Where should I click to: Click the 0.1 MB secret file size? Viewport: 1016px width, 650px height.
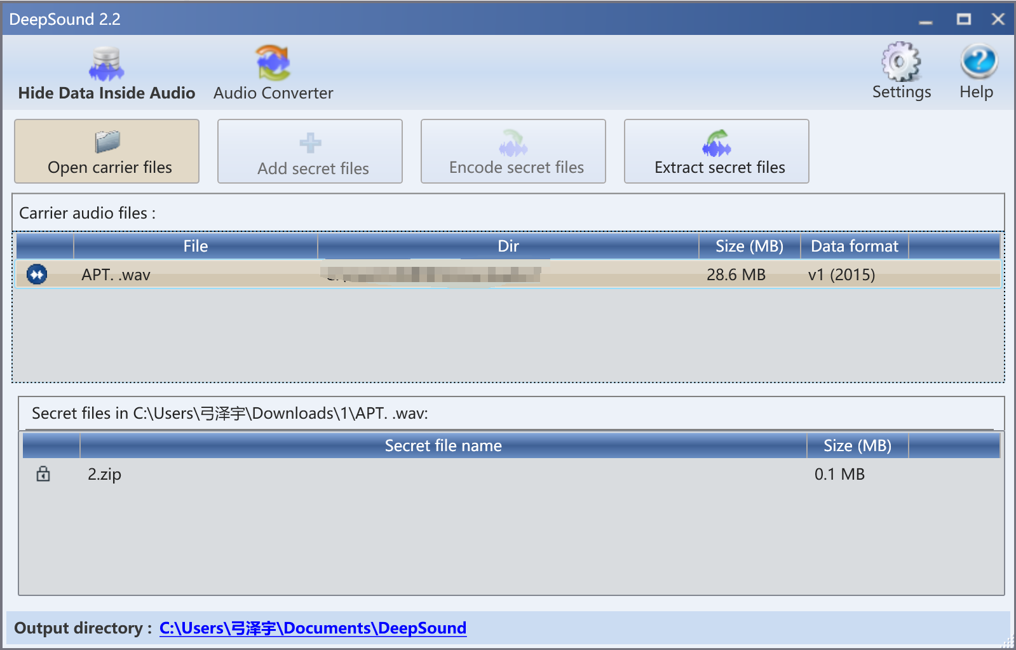839,474
